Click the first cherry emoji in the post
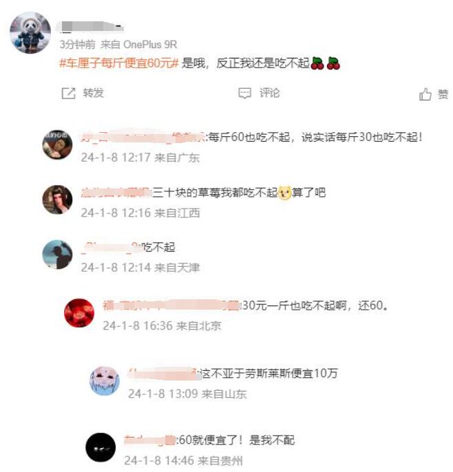Screen dimensions: 453x472 (x=317, y=63)
